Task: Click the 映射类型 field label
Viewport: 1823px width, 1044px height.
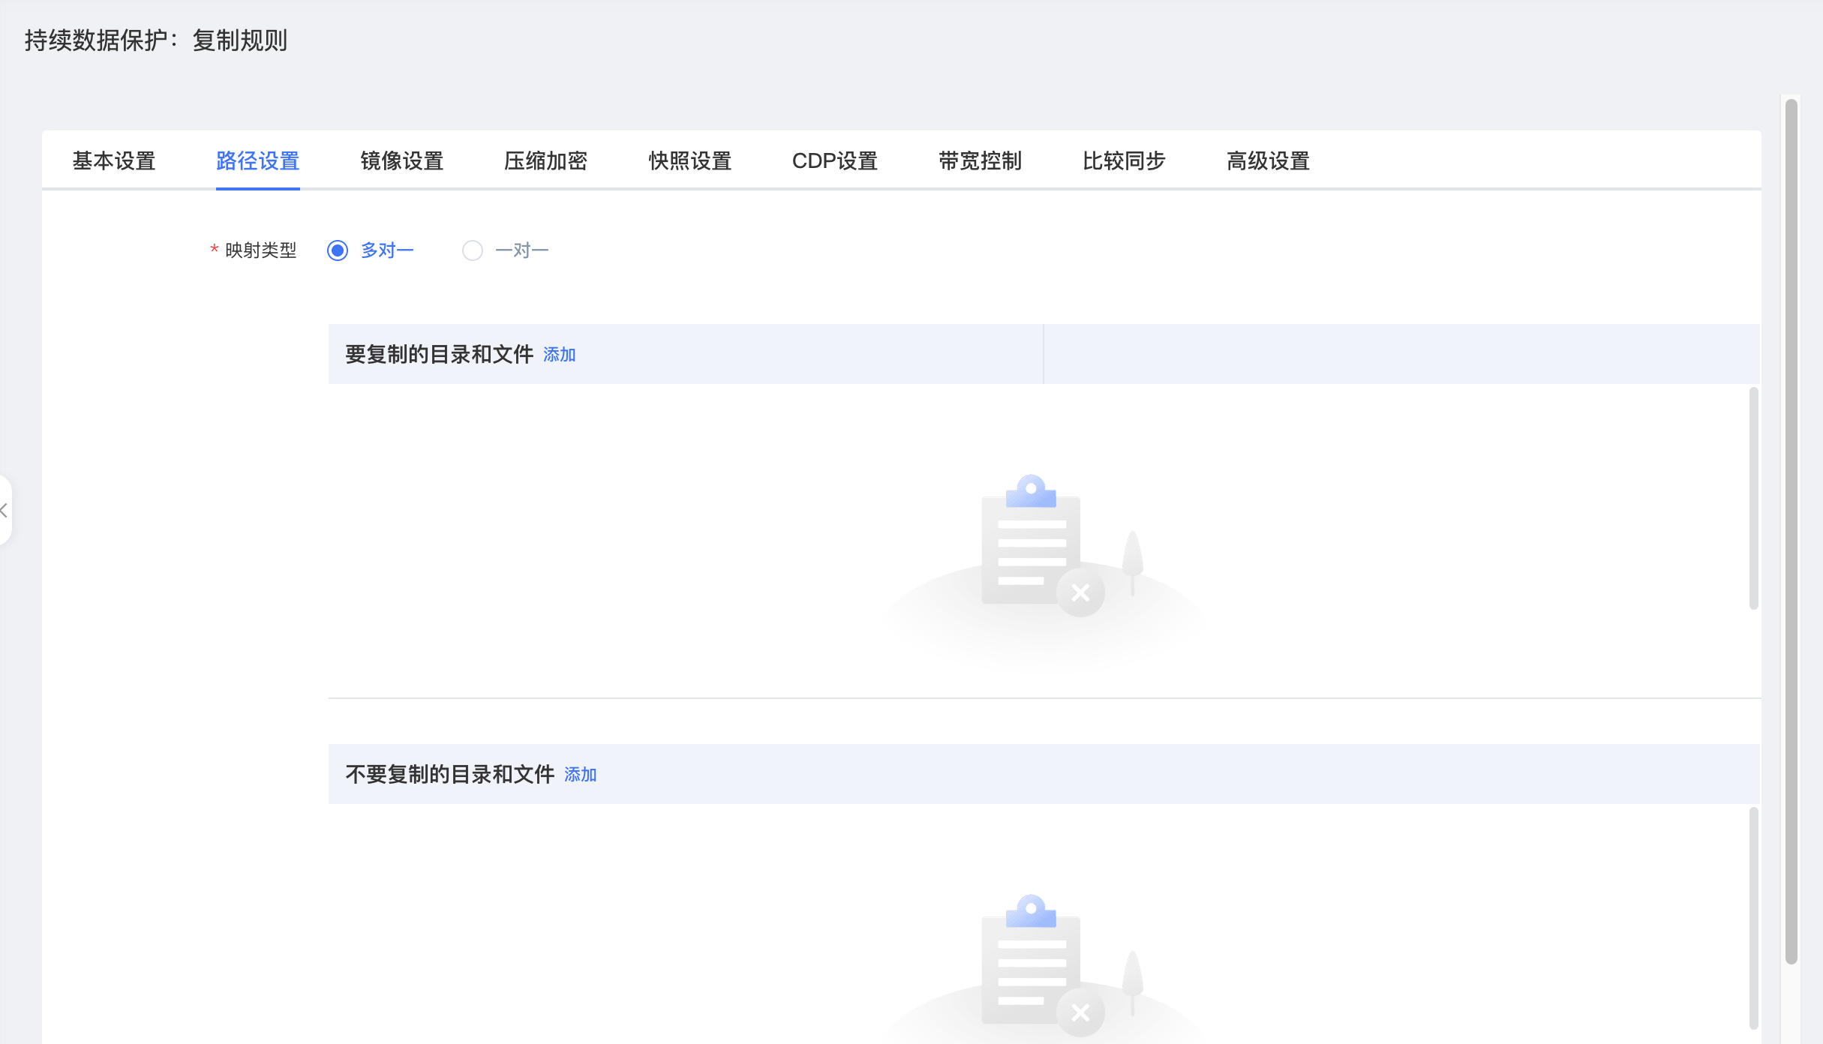Action: tap(261, 250)
